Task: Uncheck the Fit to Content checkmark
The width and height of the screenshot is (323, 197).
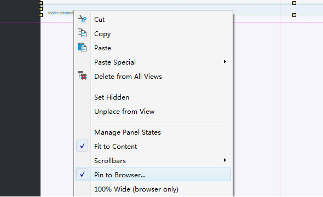Action: point(82,146)
